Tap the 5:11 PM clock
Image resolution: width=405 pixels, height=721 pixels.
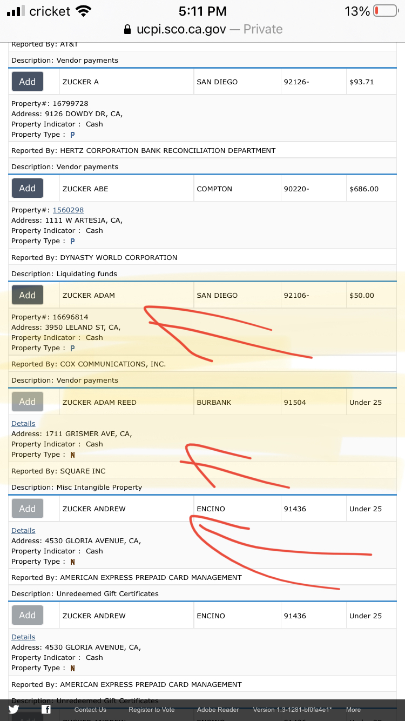coord(203,11)
